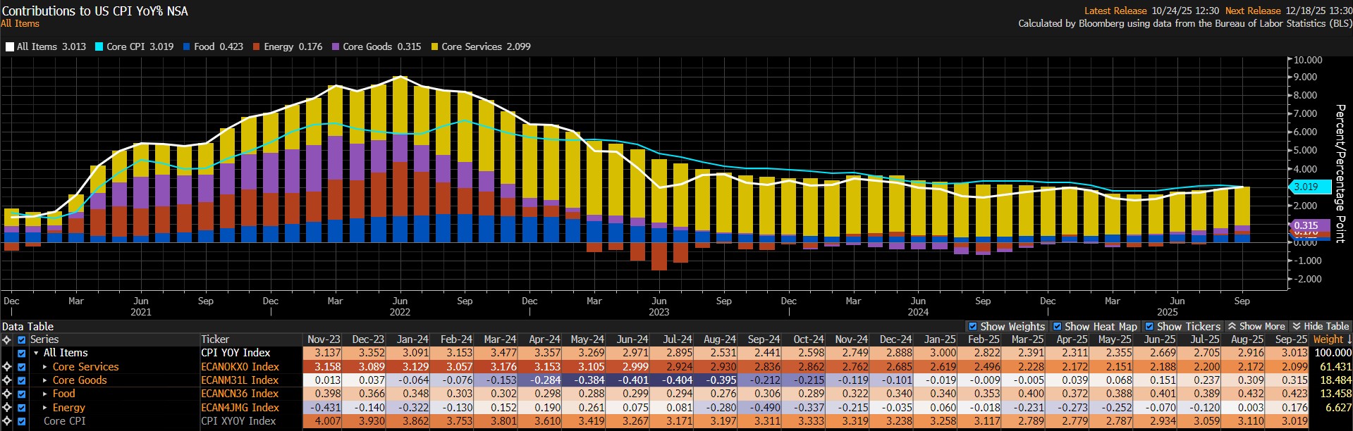The height and width of the screenshot is (431, 1353).
Task: Click the crosshair icon beside Core CPI
Action: tap(7, 421)
